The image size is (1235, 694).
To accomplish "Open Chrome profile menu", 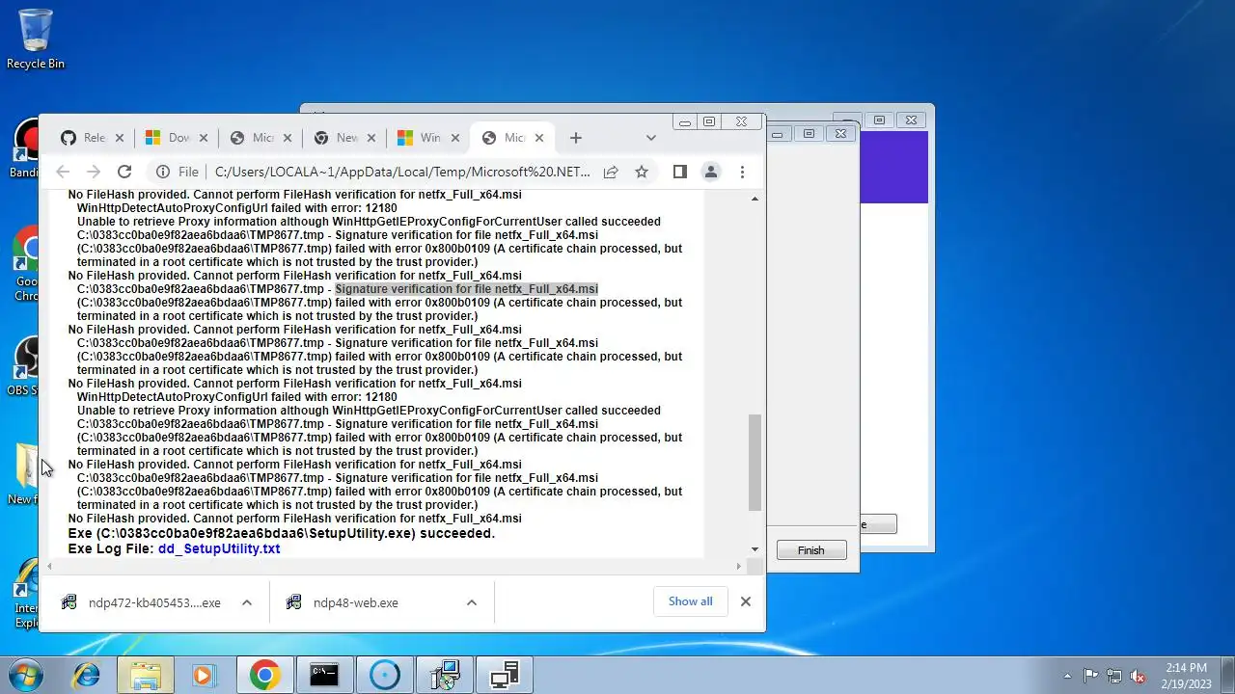I will coord(711,172).
